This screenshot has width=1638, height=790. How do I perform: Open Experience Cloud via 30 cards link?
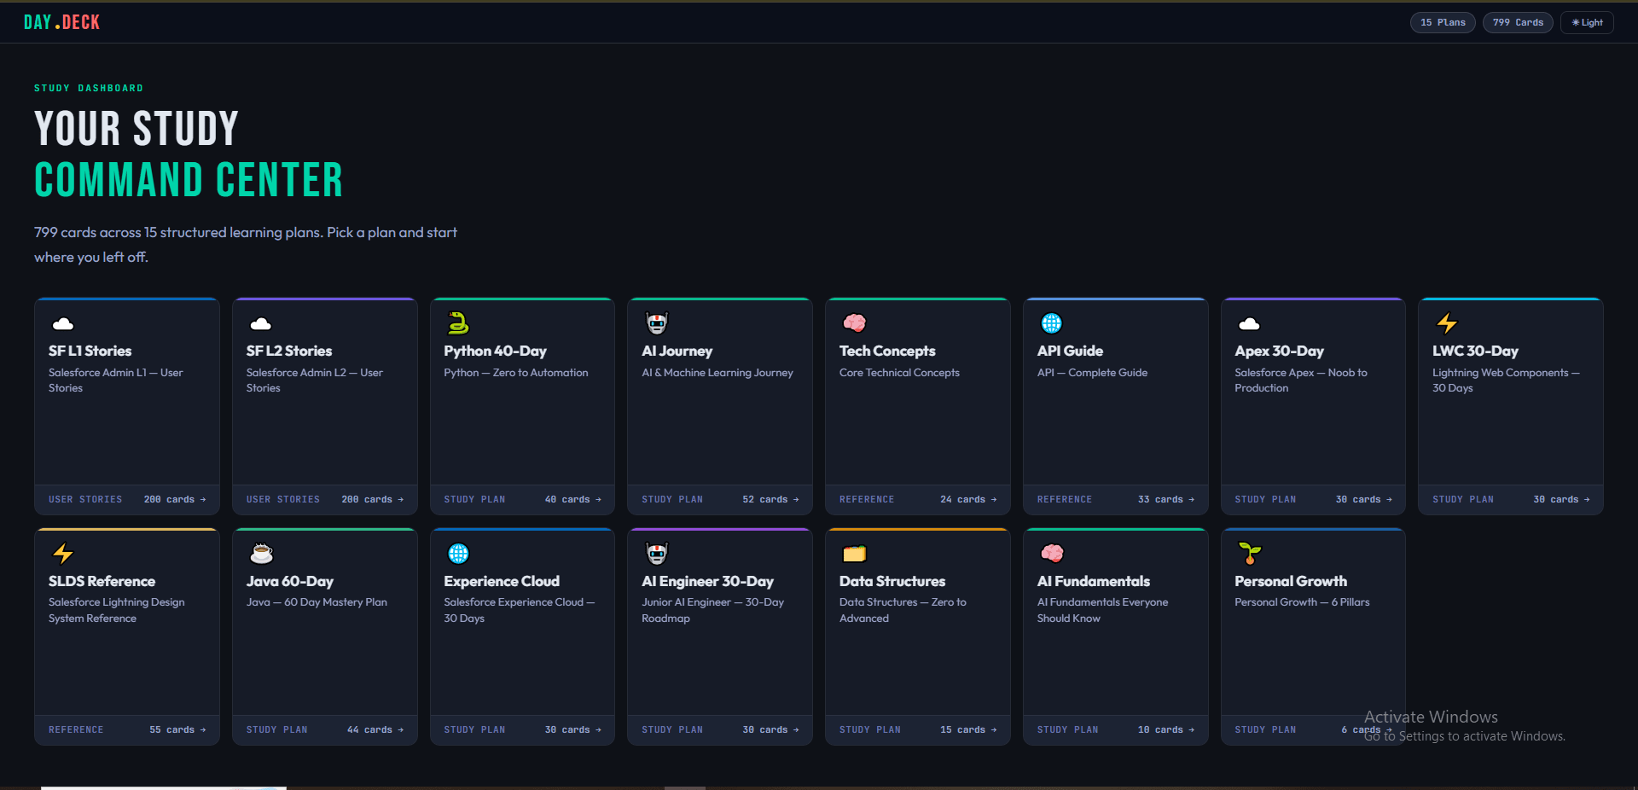573,730
